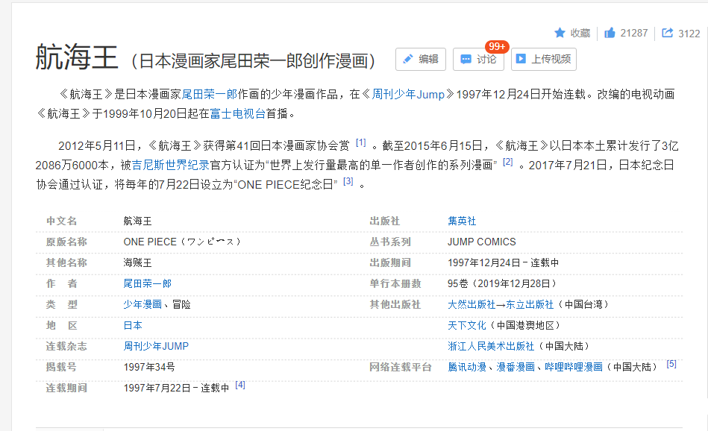Image resolution: width=708 pixels, height=431 pixels.
Task: Open the 哔哩哔哩漫画 link
Action: click(574, 367)
